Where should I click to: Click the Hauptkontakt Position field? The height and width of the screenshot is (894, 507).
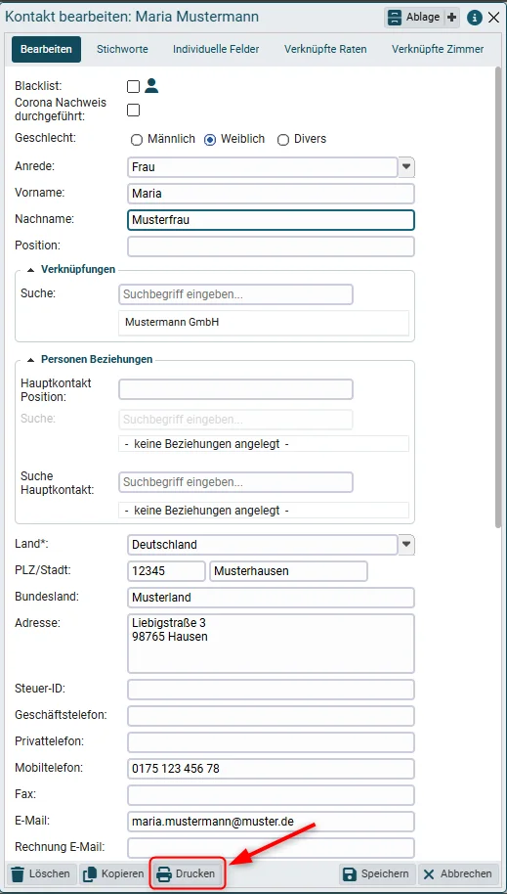point(235,389)
